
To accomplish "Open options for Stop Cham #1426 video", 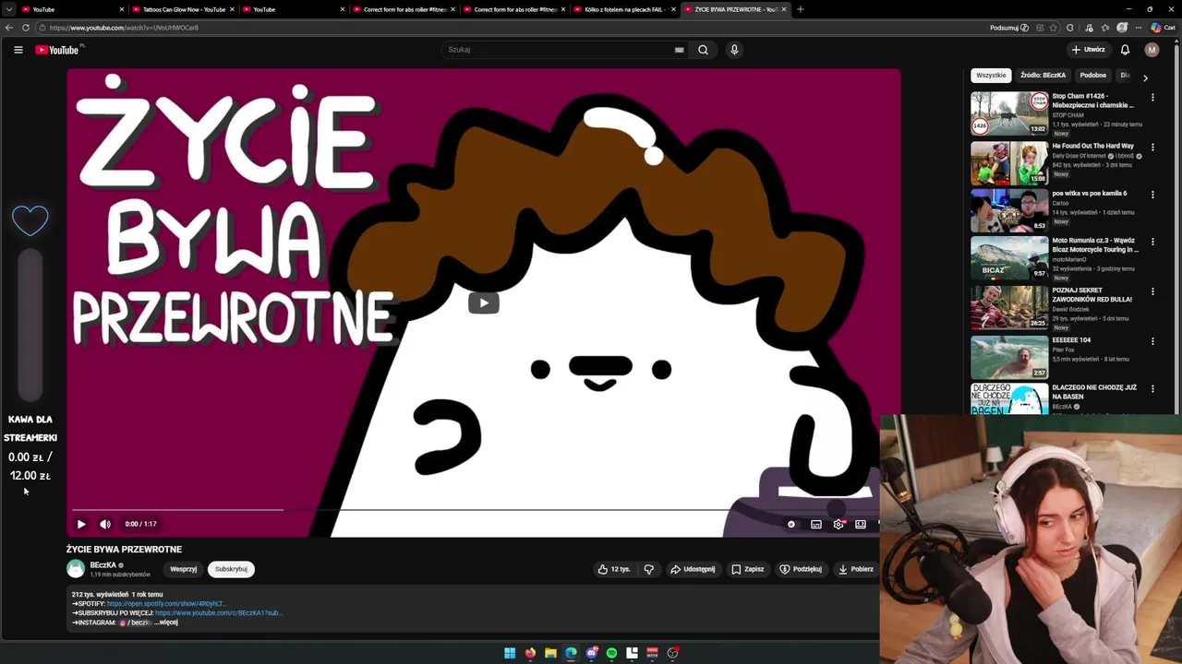I will (x=1152, y=97).
